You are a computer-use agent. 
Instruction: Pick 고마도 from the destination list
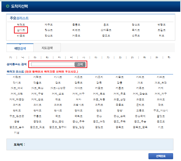(17, 105)
